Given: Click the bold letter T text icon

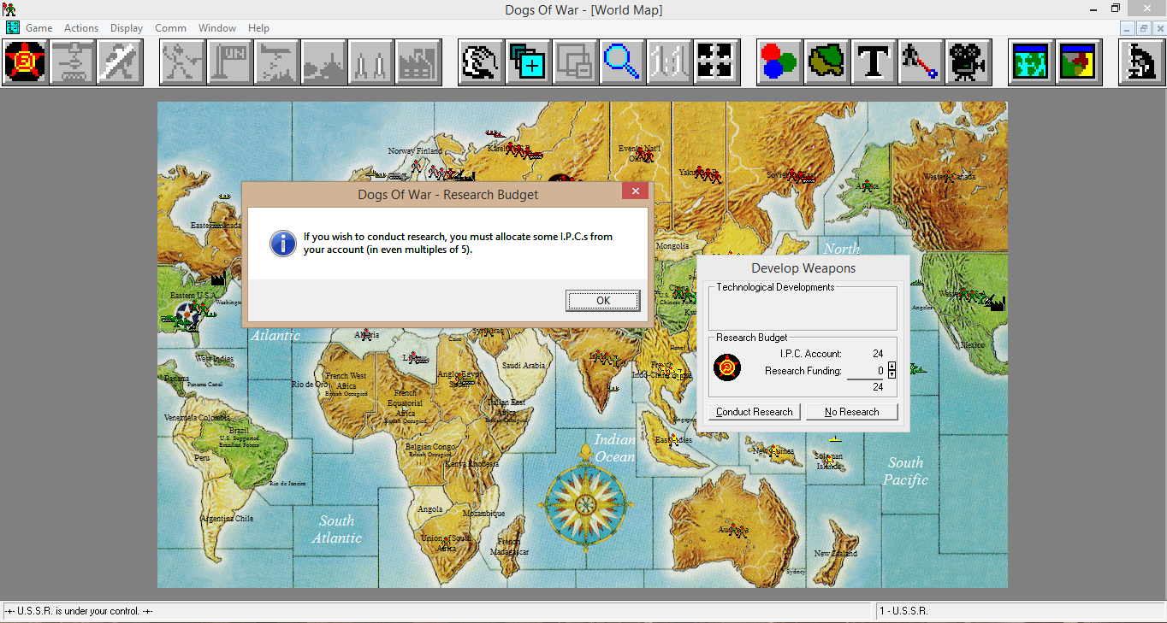Looking at the screenshot, I should coord(874,62).
